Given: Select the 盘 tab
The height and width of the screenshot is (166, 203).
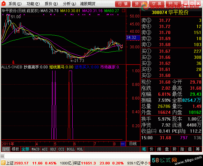Looking at the screenshot, I should 167,149.
